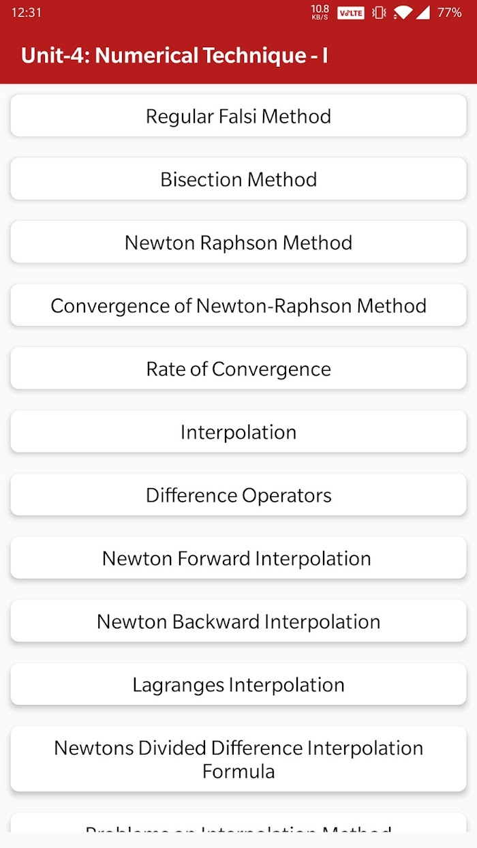Open the Bisection Method topic
The image size is (477, 848).
(x=238, y=179)
